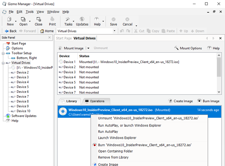The width and height of the screenshot is (225, 166).
Task: Open the New button dropdown arrow
Action: click(16, 21)
